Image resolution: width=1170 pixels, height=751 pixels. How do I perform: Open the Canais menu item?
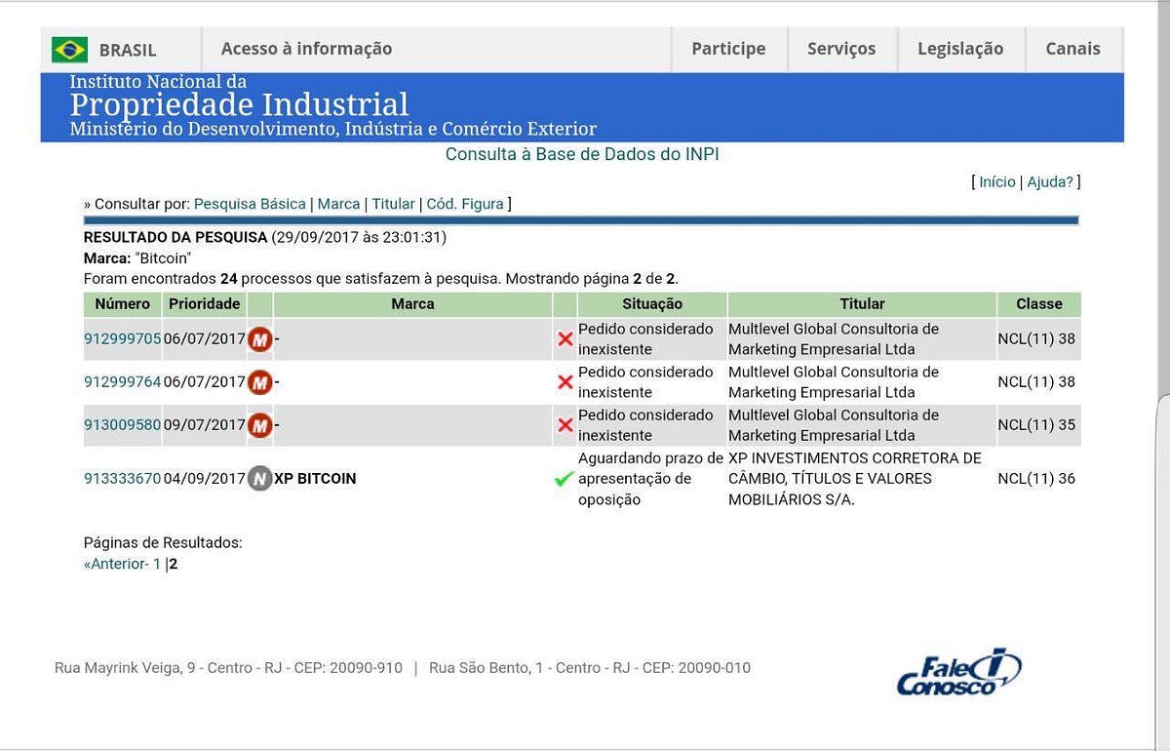pyautogui.click(x=1072, y=49)
